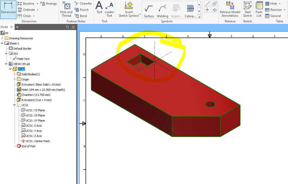Viewport: 288px width, 184px height.
Task: Open the Hole and Thread note tool
Action: [x=66, y=9]
